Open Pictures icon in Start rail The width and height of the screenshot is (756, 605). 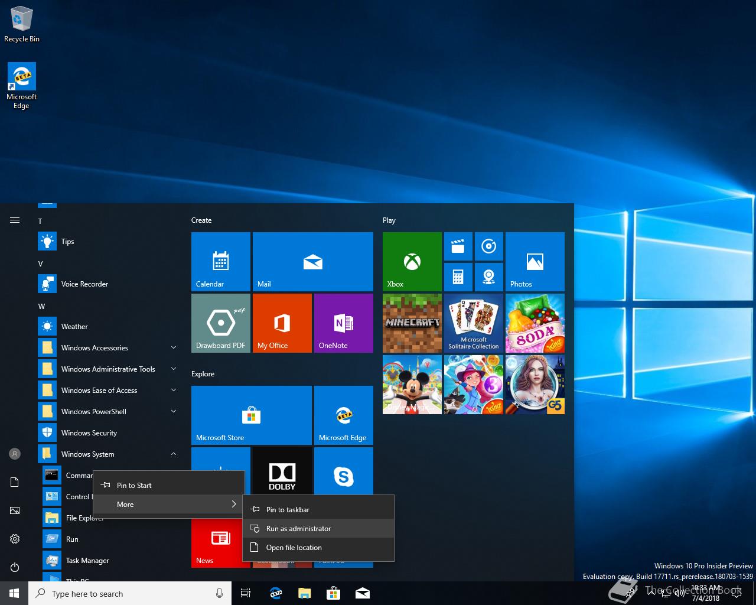coord(15,510)
